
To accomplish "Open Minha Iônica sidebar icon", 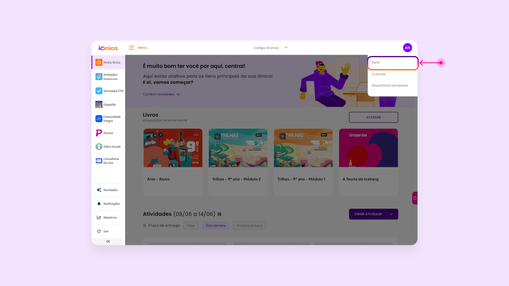I will click(99, 62).
